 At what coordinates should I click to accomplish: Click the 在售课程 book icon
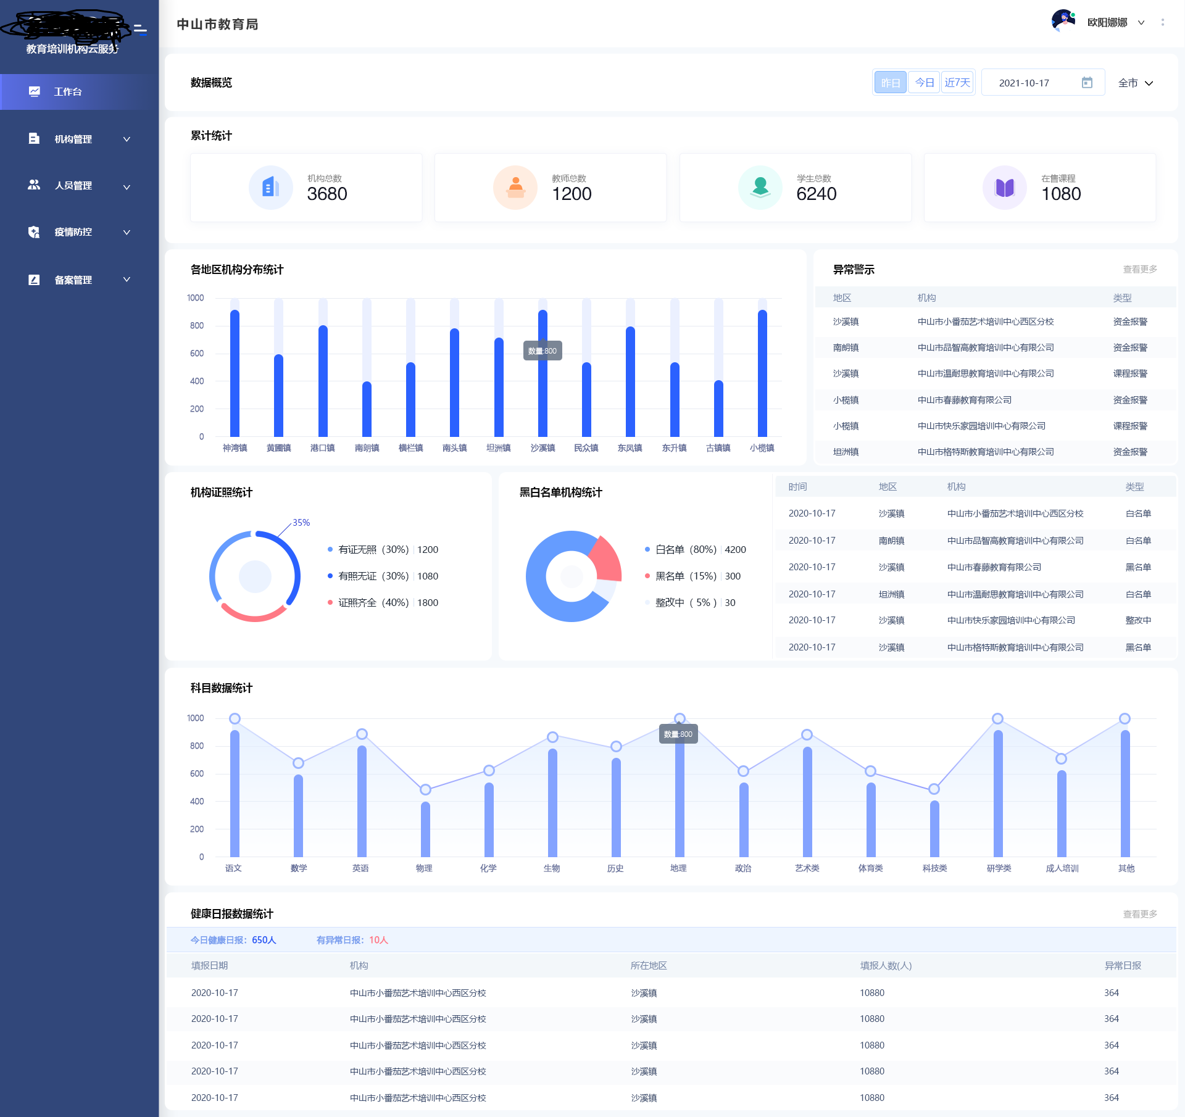(x=1005, y=188)
